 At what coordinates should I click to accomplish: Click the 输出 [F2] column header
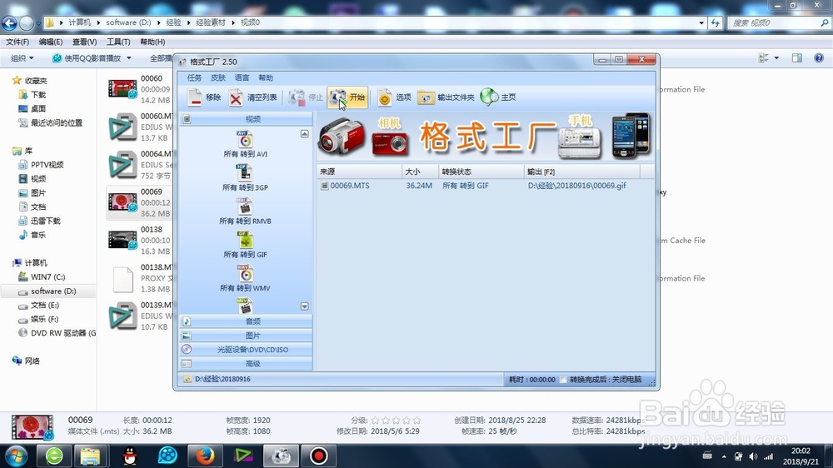[x=581, y=172]
